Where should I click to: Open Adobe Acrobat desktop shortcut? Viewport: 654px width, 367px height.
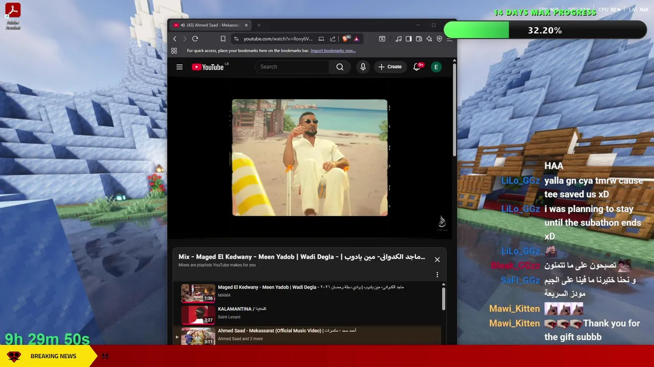13,16
